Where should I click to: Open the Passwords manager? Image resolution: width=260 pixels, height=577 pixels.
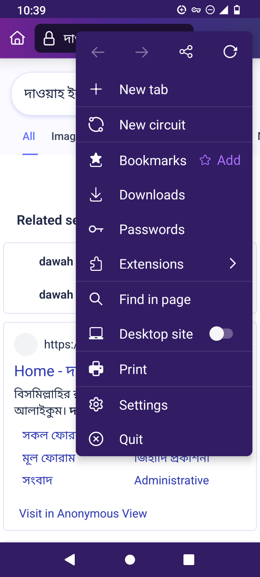(152, 229)
